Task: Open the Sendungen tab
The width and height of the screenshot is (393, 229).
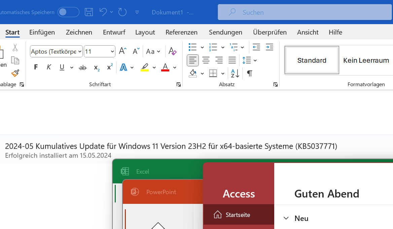Action: pos(225,32)
